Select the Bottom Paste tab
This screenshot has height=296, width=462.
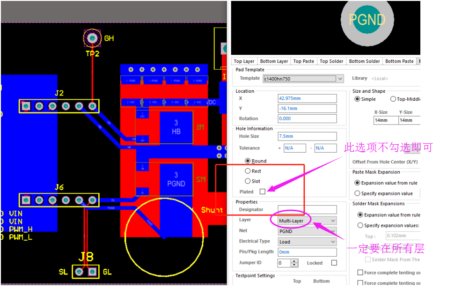coord(400,61)
